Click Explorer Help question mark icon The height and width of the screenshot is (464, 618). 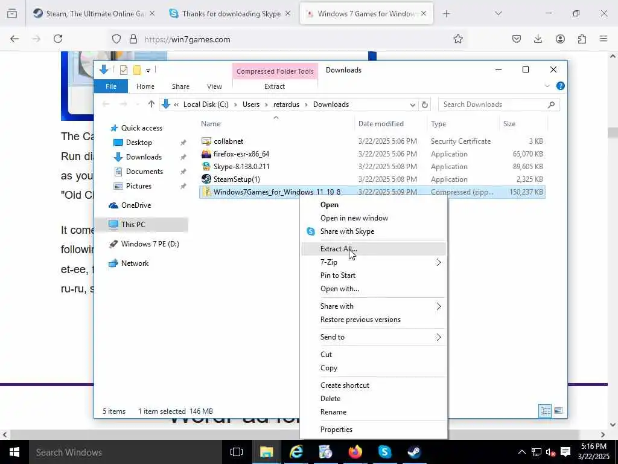tap(560, 86)
